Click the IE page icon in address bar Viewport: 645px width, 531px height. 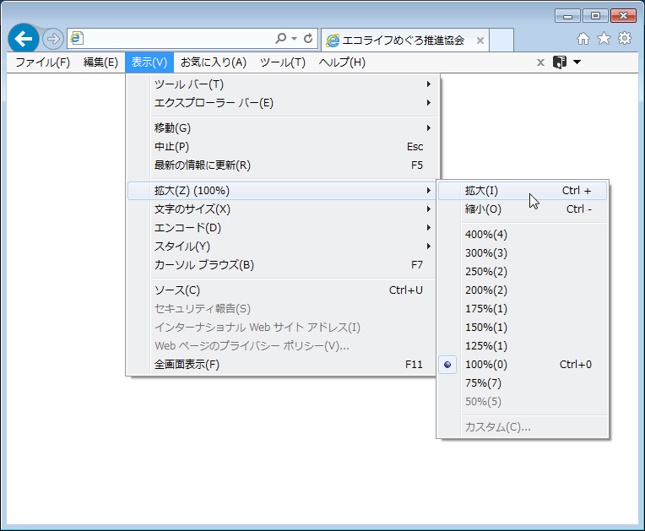77,39
